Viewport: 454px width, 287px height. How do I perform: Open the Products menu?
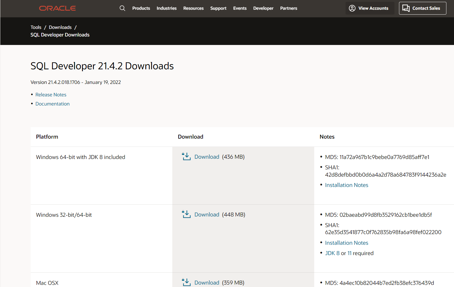click(x=141, y=8)
